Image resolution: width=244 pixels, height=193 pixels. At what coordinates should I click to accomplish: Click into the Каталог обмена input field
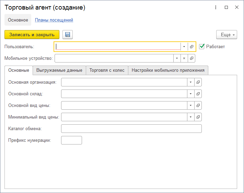point(131,129)
